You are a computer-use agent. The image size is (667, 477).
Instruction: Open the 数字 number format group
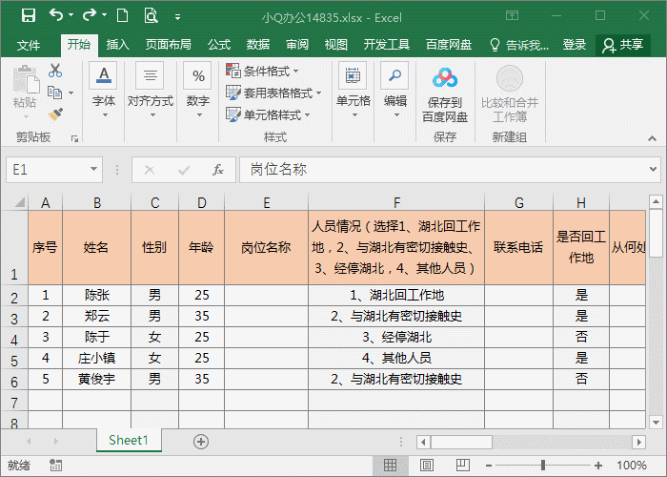pos(198,91)
